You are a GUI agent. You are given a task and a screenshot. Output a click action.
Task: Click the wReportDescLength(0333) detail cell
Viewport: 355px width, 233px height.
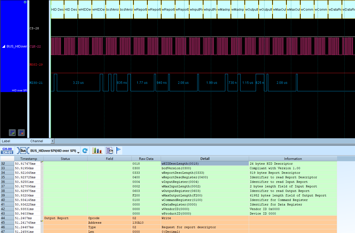[x=205, y=173]
